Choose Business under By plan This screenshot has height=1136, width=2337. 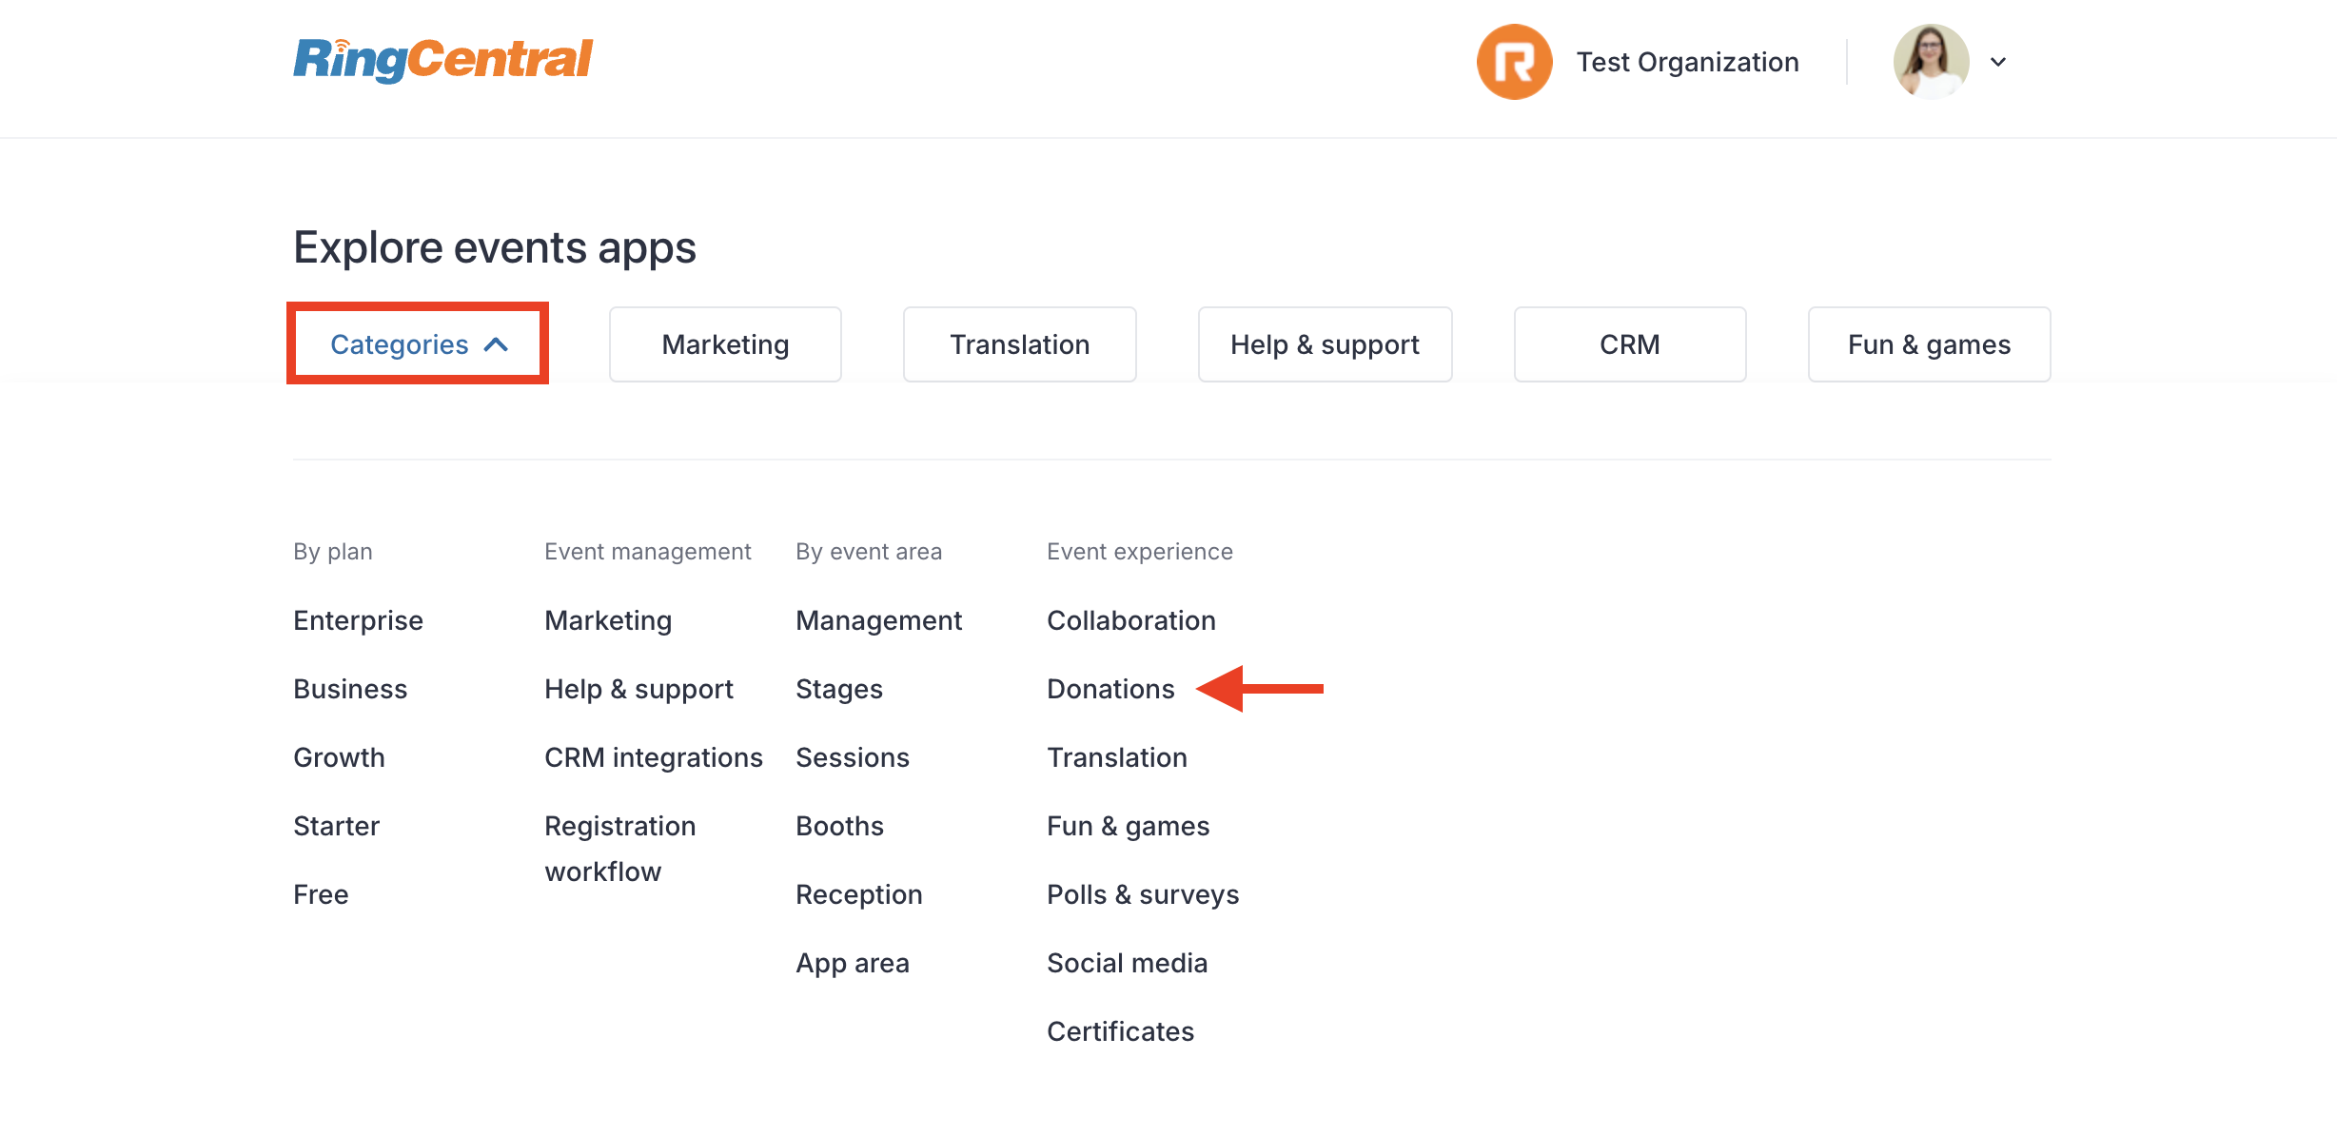pyautogui.click(x=350, y=689)
